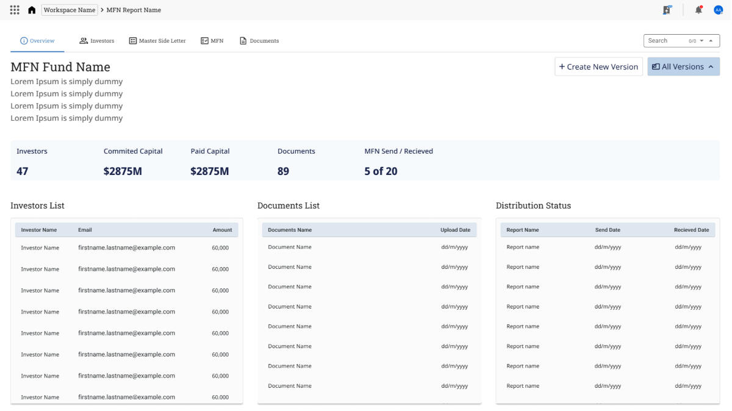Open the apps grid menu icon
Image resolution: width=732 pixels, height=411 pixels.
coord(15,10)
